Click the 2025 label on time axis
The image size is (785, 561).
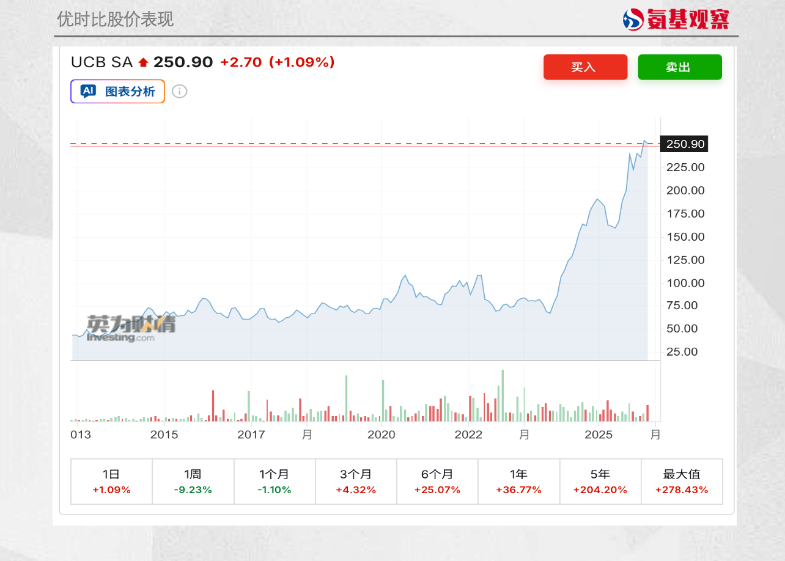pos(599,435)
